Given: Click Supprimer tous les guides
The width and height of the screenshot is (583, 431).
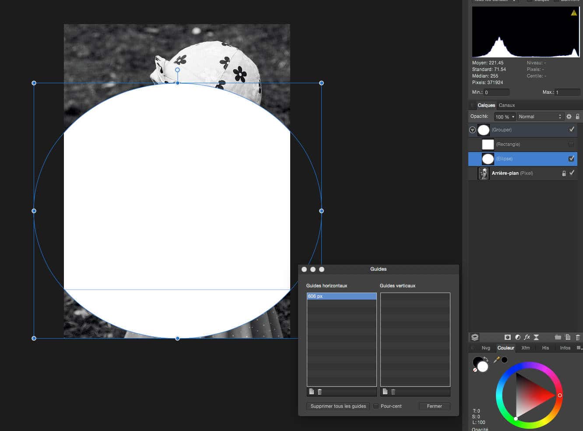Looking at the screenshot, I should tap(338, 406).
